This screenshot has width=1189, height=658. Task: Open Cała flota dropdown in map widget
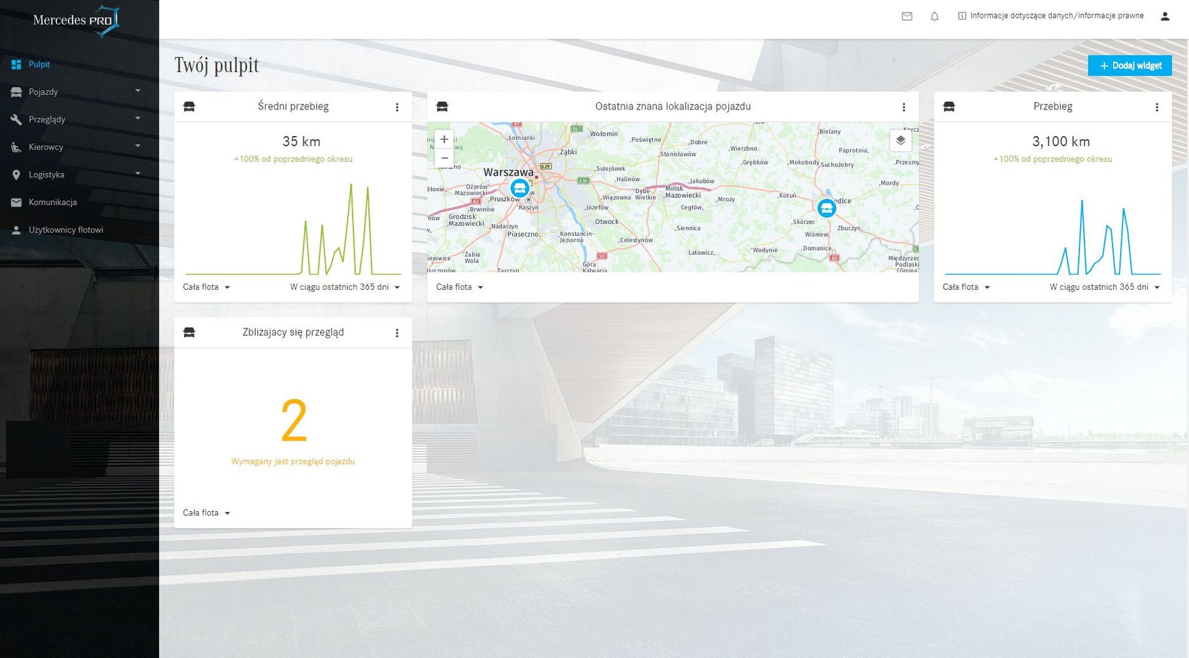pyautogui.click(x=459, y=287)
